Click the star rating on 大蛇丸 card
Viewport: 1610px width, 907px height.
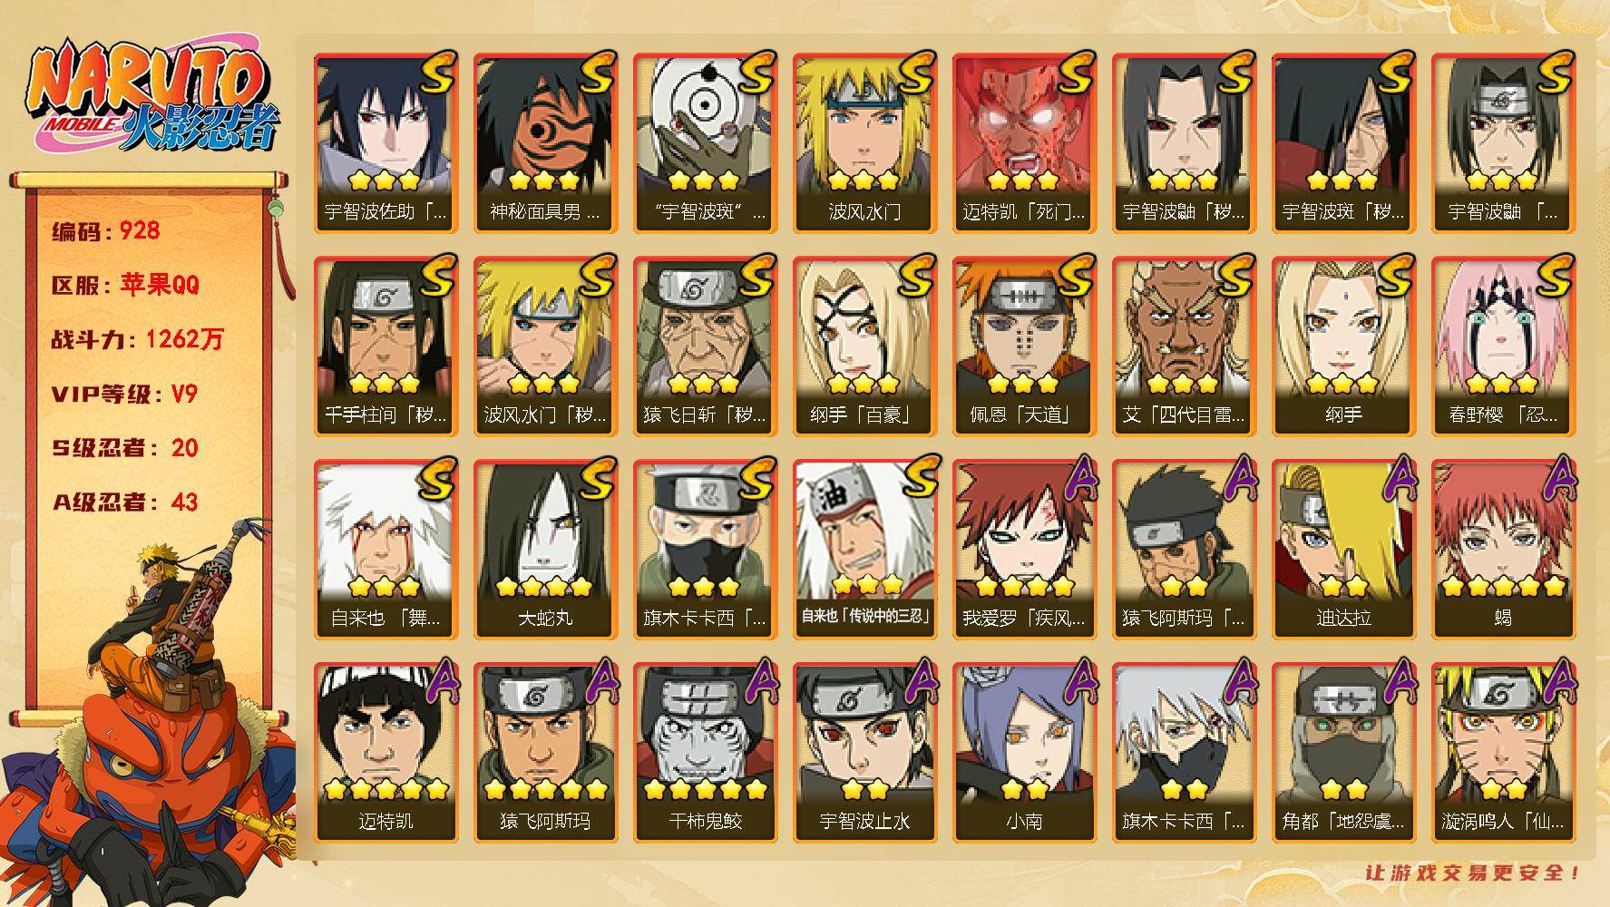pyautogui.click(x=545, y=586)
